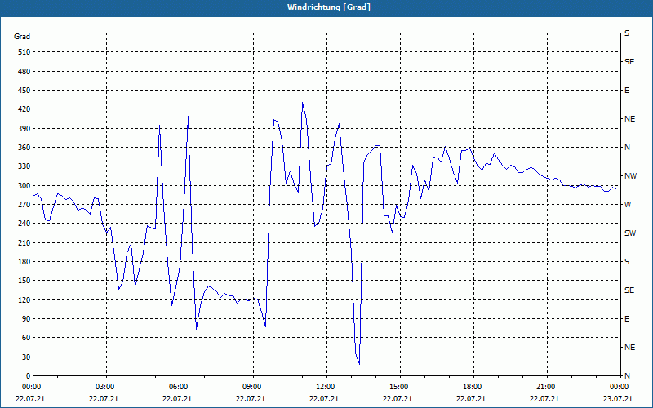Image resolution: width=653 pixels, height=408 pixels.
Task: Select the 510 y-axis value
Action: point(24,52)
